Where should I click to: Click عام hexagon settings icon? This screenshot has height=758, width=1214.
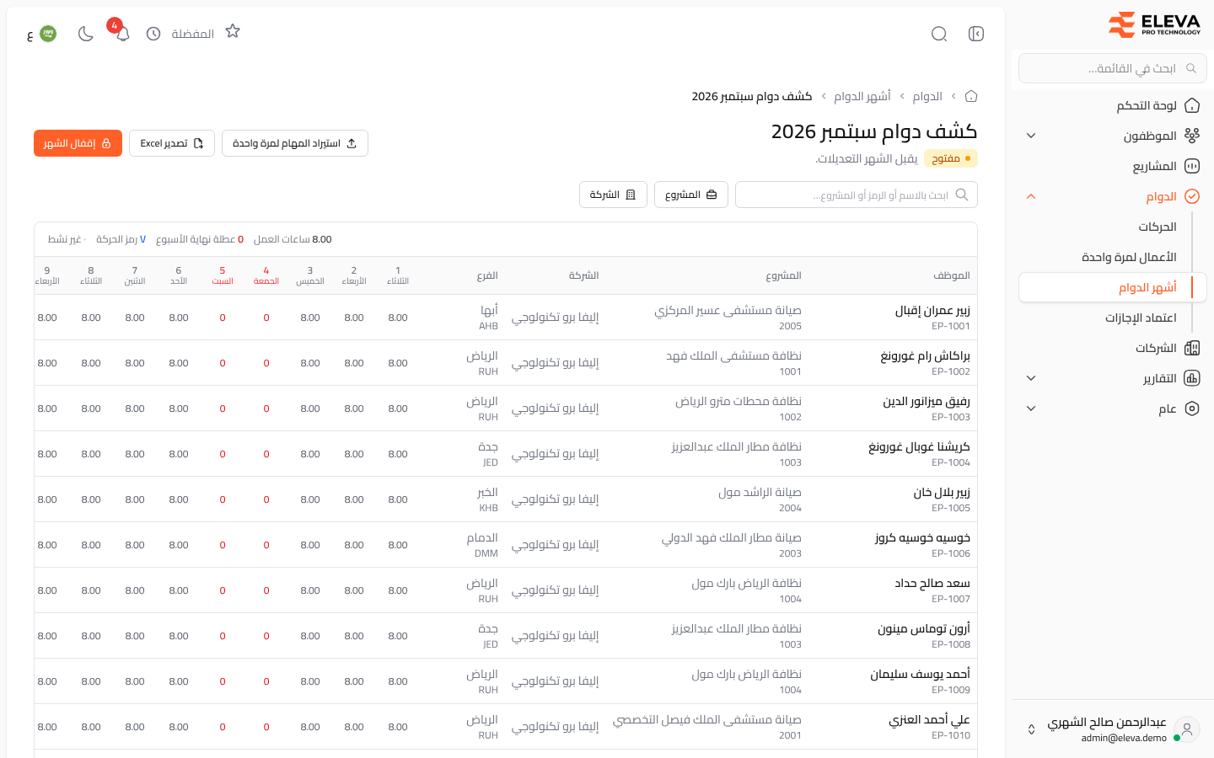click(x=1192, y=408)
